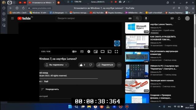Open the YouTube guide hamburger menu
196x110 pixels.
(x=13, y=18)
